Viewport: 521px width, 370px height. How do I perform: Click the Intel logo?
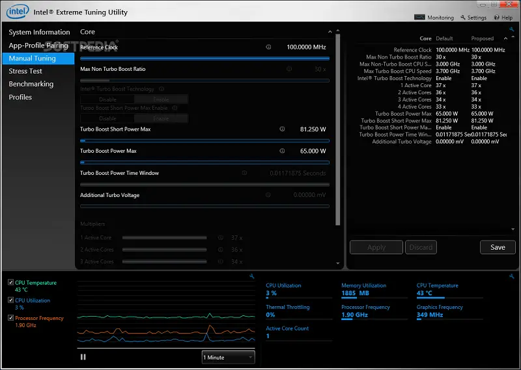click(18, 12)
